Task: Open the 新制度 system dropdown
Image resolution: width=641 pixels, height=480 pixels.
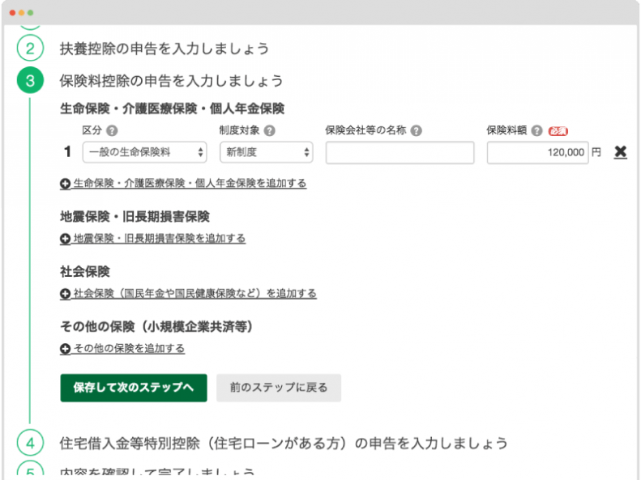Action: [266, 152]
